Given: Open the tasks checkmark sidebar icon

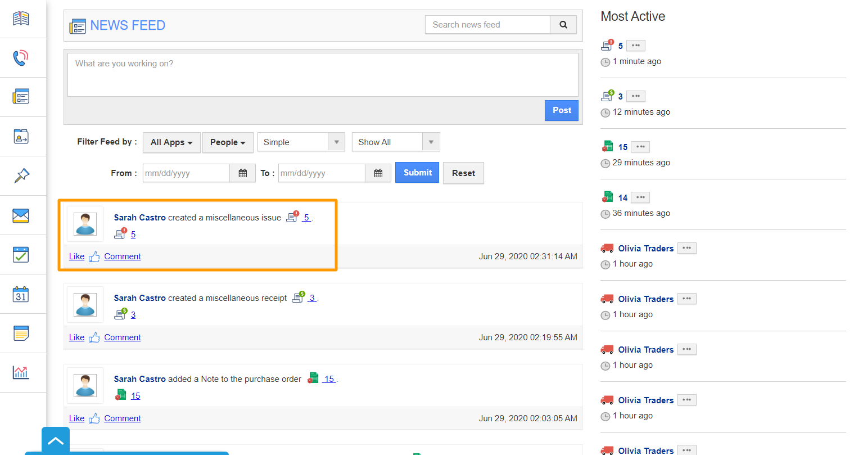Looking at the screenshot, I should [21, 255].
